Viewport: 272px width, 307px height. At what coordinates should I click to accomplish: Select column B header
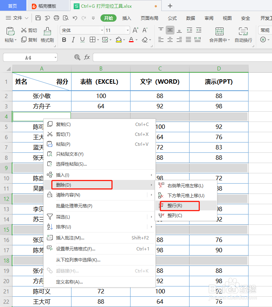[x=101, y=69]
